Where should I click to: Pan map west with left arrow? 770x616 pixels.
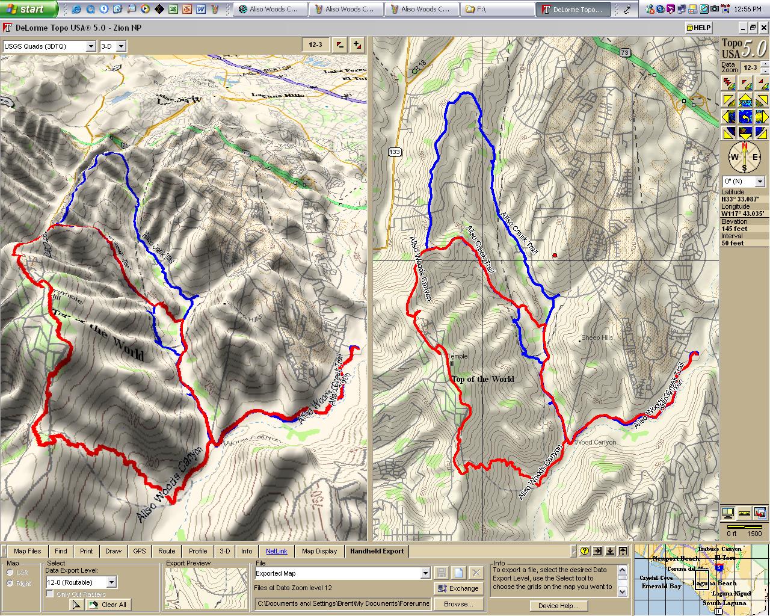pos(729,117)
